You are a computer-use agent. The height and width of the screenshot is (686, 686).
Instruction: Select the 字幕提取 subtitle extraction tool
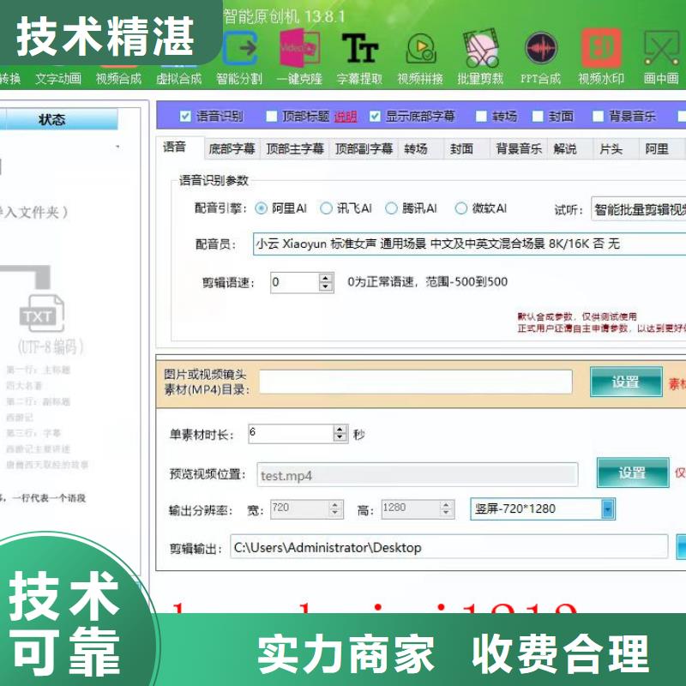[359, 57]
